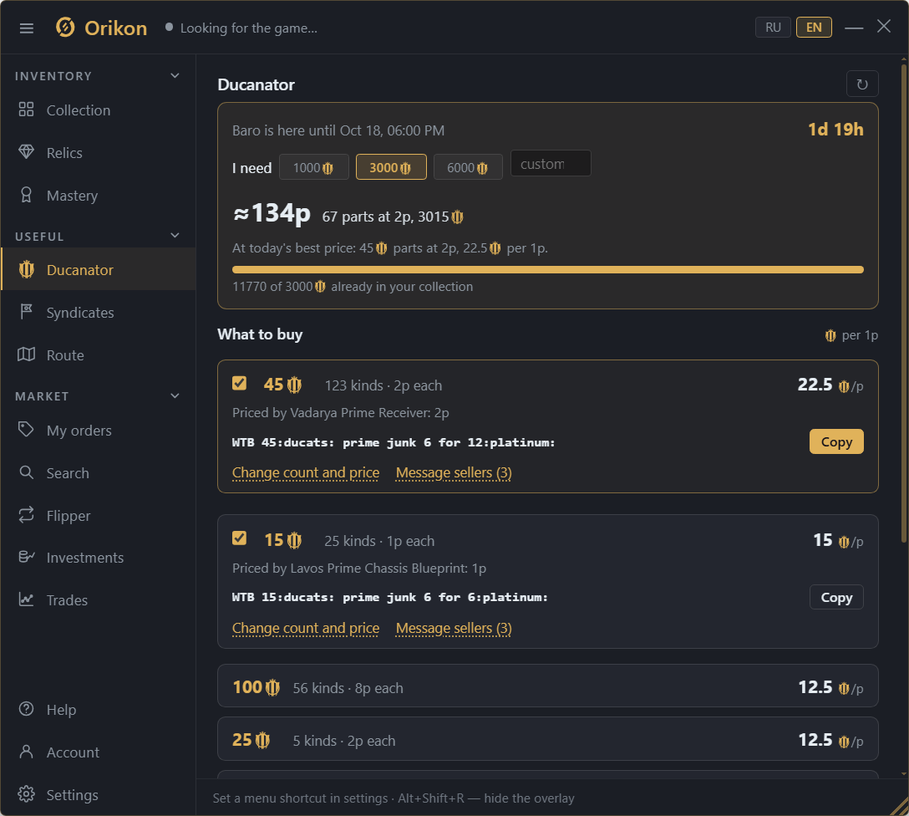Open Syndicates flag icon
909x816 pixels.
click(x=26, y=312)
